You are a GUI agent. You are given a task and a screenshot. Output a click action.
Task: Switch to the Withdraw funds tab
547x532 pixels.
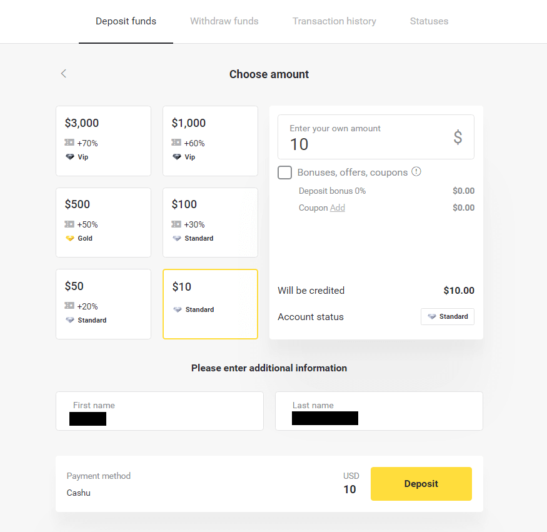224,21
